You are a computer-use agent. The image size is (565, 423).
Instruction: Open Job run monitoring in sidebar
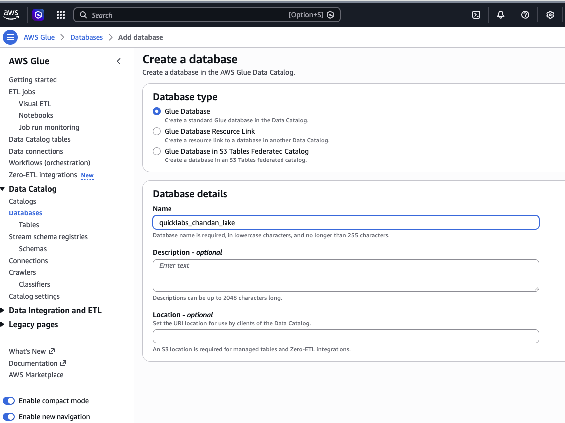coord(49,127)
